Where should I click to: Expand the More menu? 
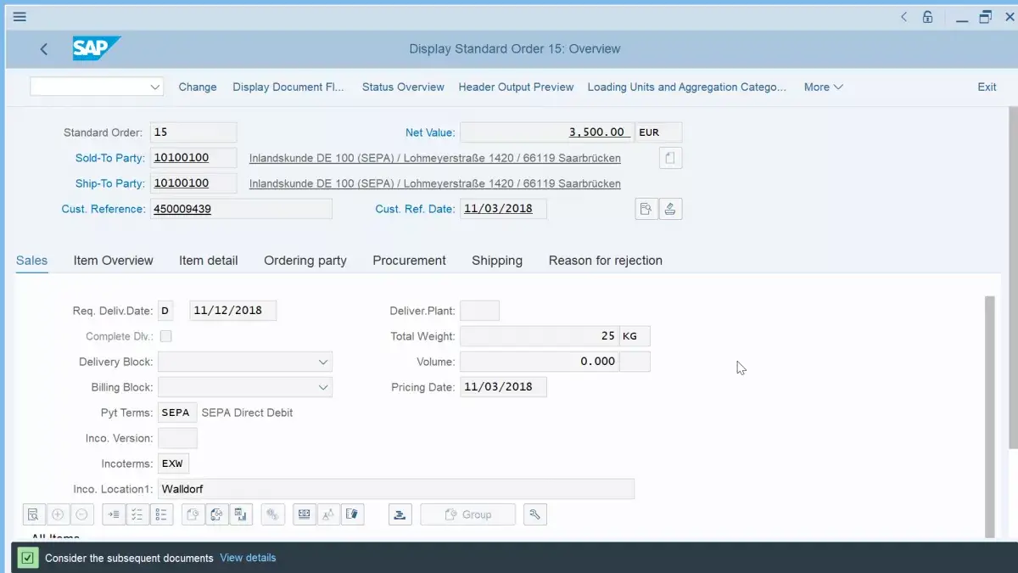(x=824, y=87)
